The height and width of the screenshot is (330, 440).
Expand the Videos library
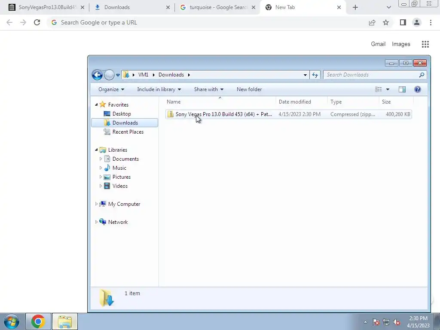pos(101,186)
